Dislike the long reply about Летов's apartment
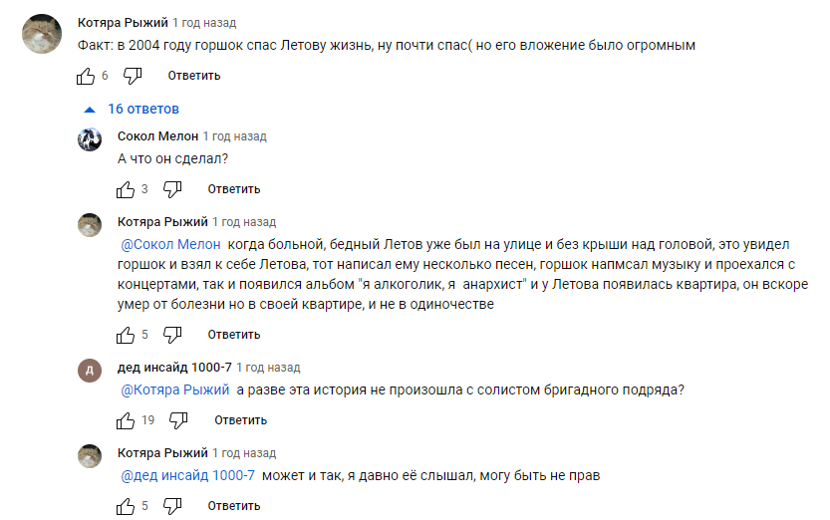This screenshot has width=830, height=520. coord(172,335)
